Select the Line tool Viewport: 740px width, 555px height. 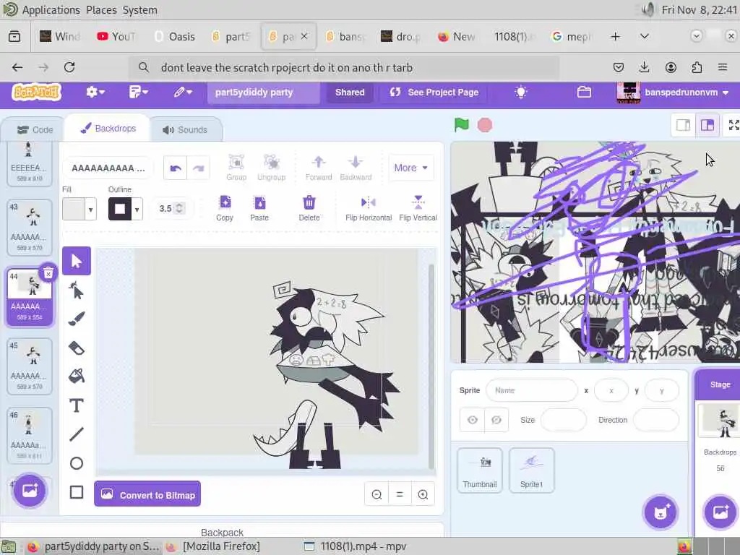click(x=77, y=434)
